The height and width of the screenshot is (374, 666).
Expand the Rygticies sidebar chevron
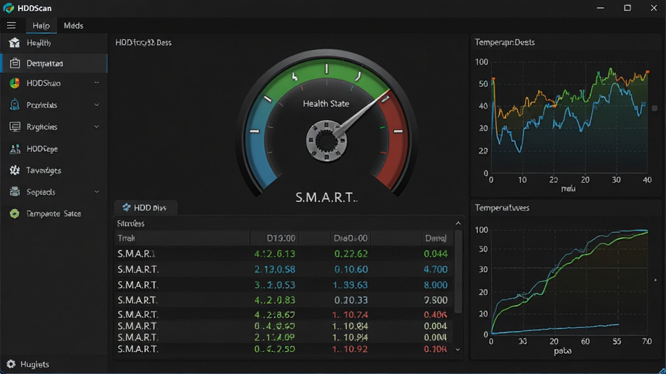click(96, 127)
